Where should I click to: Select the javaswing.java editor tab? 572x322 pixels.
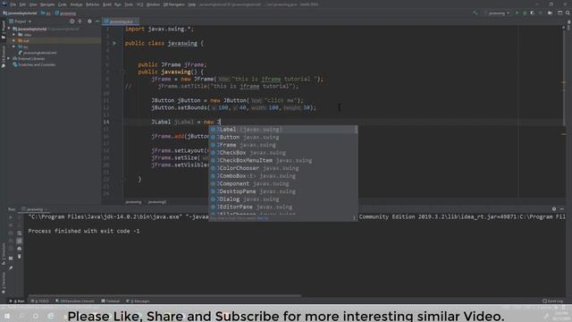[121, 21]
